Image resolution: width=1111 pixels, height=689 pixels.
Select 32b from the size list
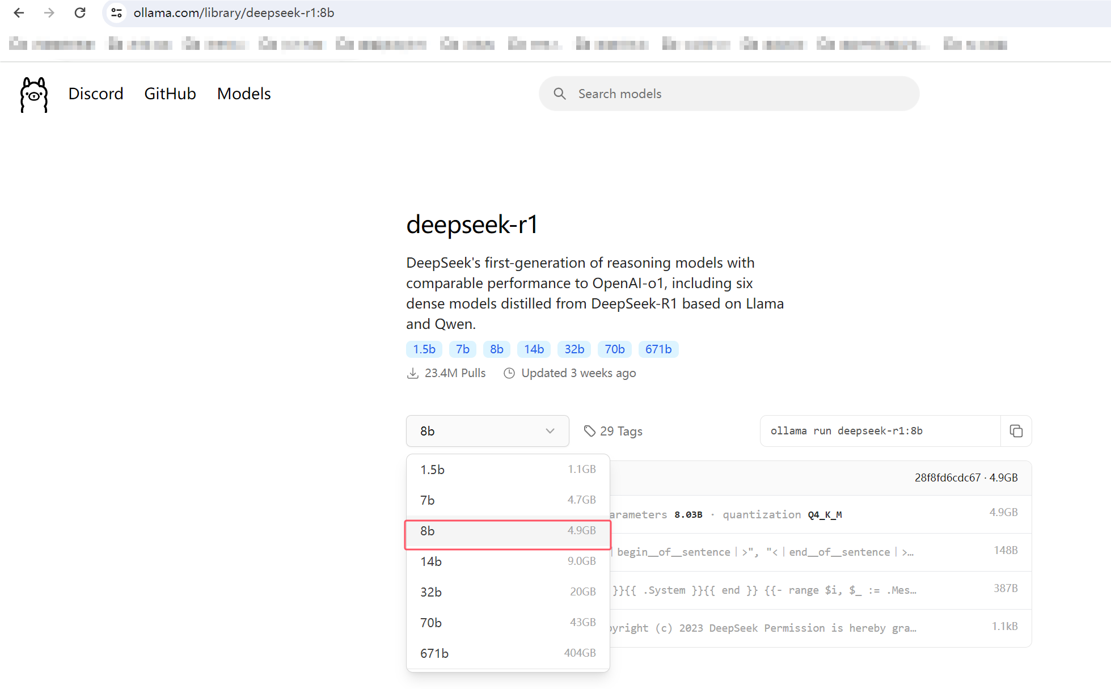tap(508, 592)
